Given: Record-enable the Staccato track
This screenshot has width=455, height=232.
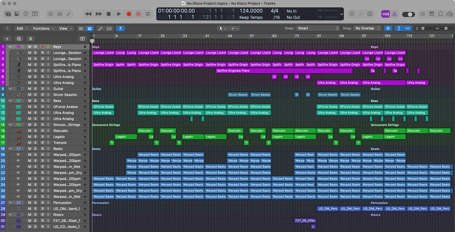Looking at the screenshot, I should [42, 131].
